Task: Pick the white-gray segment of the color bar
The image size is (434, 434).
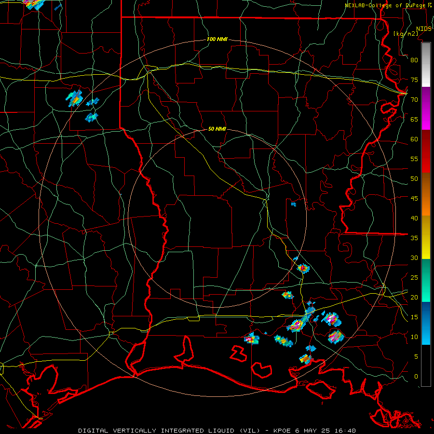Action: 426,65
